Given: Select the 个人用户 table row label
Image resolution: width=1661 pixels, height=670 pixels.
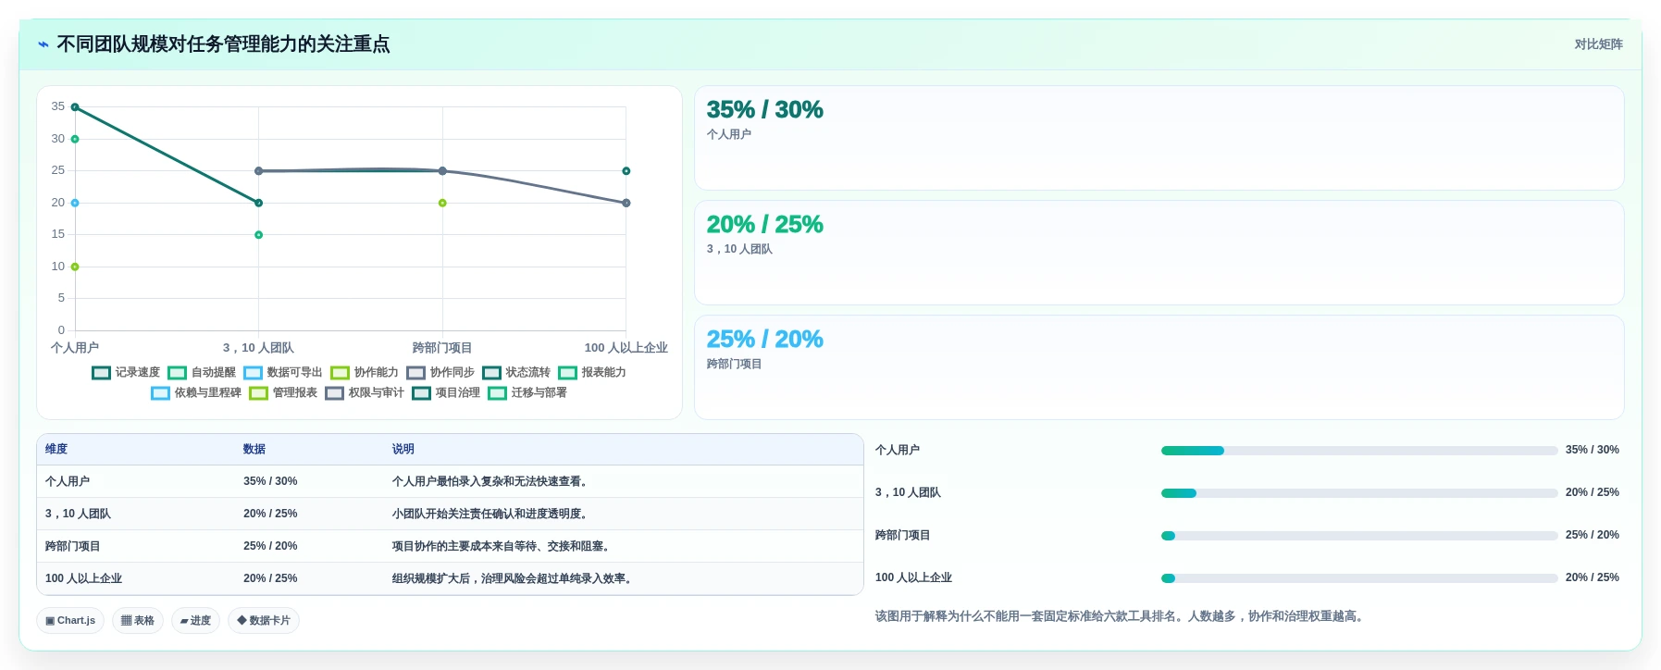Looking at the screenshot, I should (x=68, y=481).
